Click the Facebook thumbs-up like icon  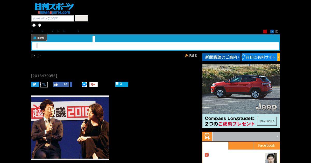click(56, 84)
